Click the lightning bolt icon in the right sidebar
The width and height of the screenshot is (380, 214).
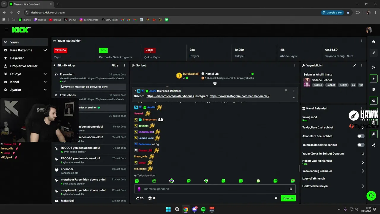(373, 78)
